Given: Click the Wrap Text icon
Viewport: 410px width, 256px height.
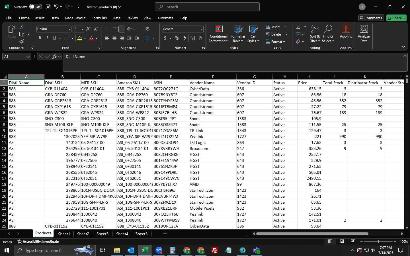Looking at the screenshot, I should pos(147,29).
